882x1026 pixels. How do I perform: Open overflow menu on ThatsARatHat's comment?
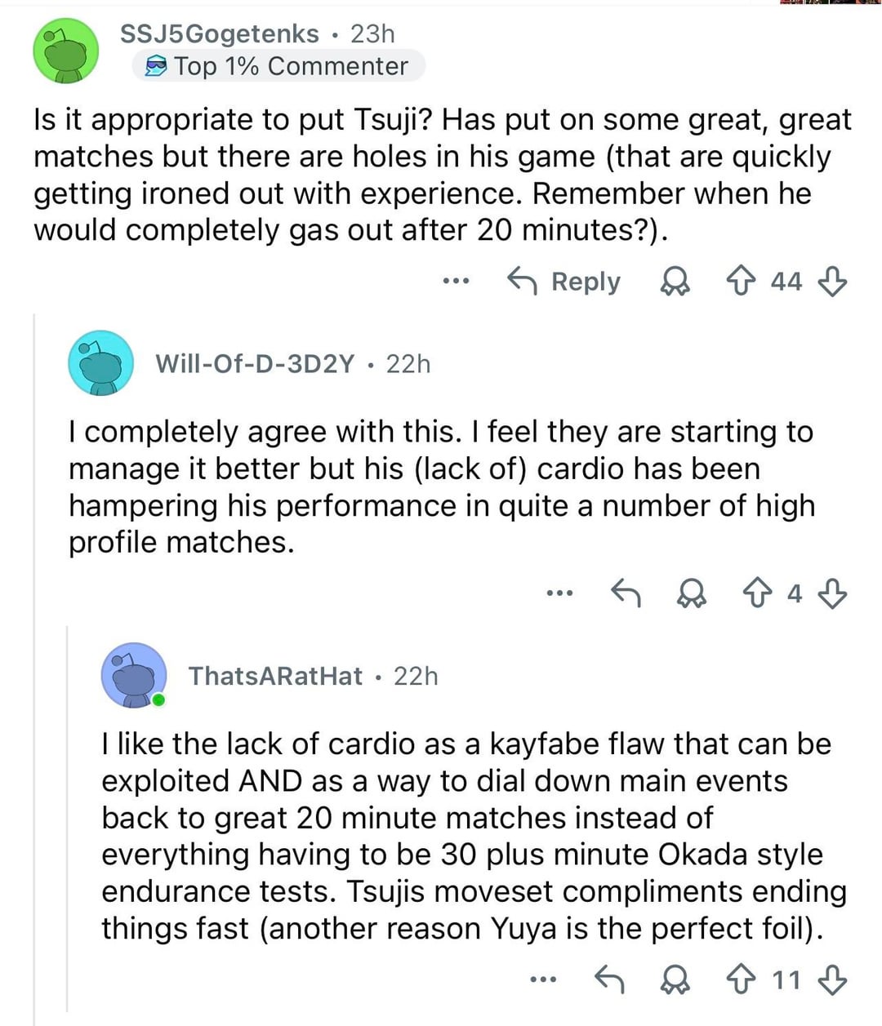[x=542, y=979]
